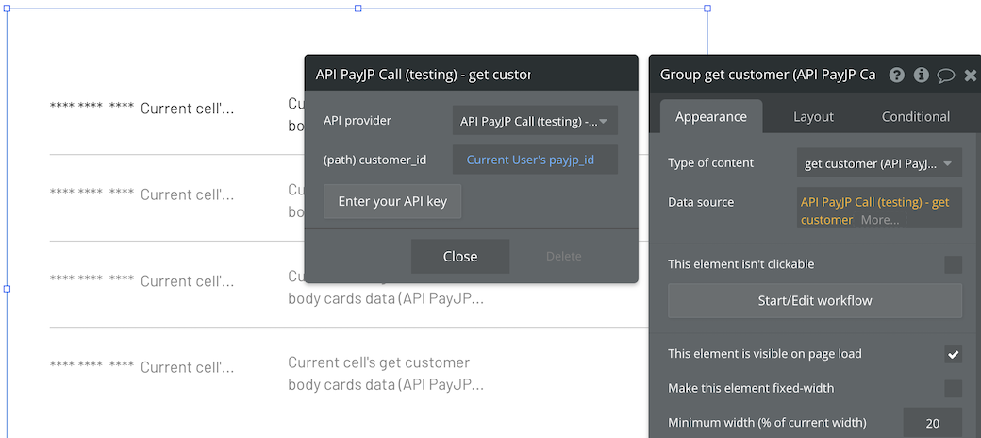Screen dimensions: 981x438
Task: Close the API PayJP Call popup
Action: pyautogui.click(x=460, y=257)
